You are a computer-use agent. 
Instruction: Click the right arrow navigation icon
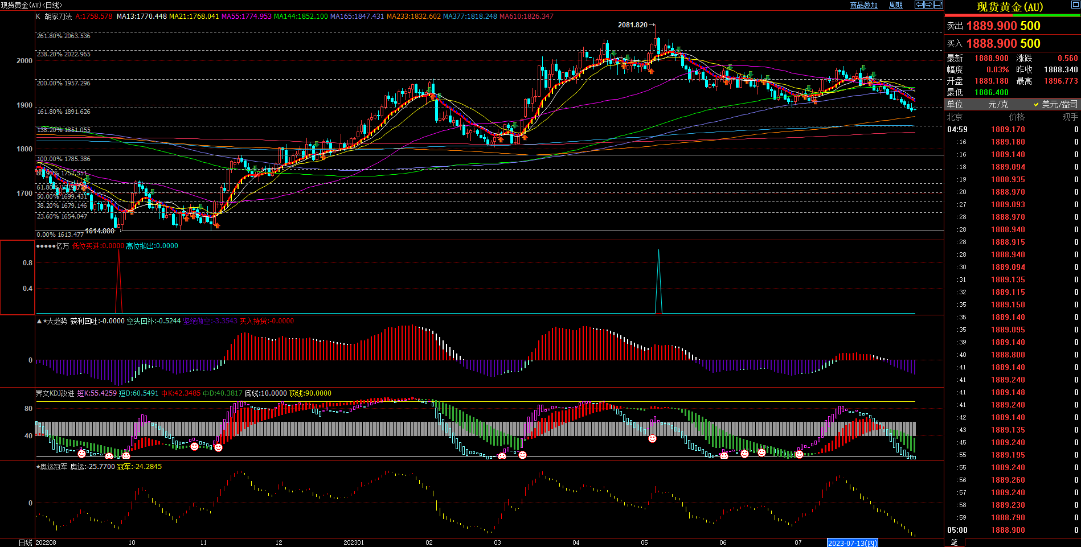(928, 5)
